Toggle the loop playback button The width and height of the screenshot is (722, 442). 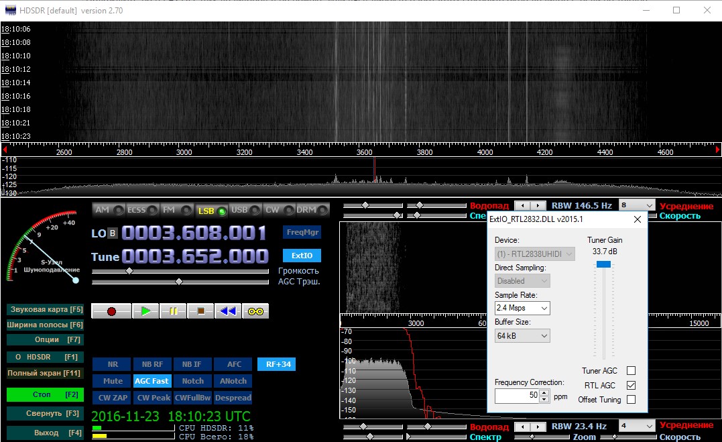[255, 311]
